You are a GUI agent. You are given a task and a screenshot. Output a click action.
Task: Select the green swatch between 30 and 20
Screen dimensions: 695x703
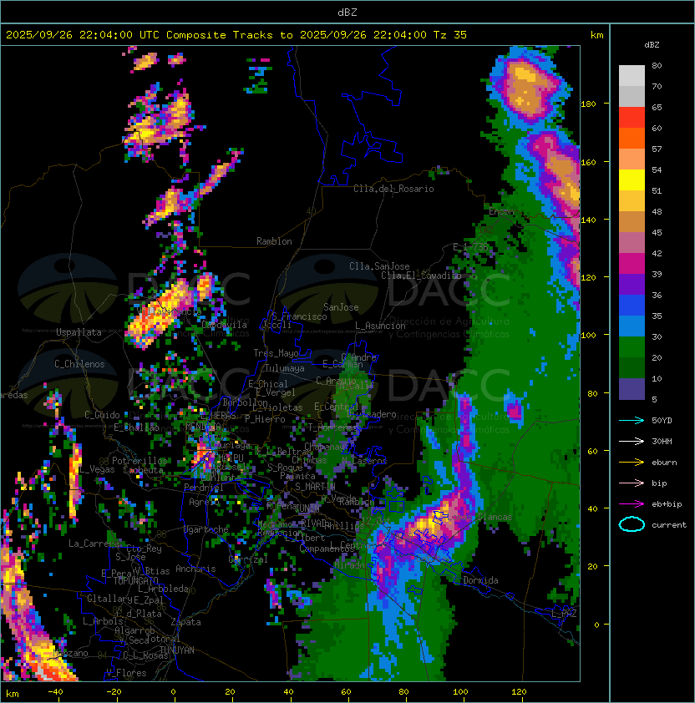tap(632, 346)
